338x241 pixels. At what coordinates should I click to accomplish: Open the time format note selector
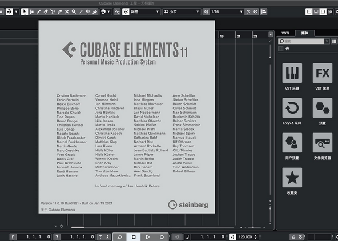pos(187,237)
